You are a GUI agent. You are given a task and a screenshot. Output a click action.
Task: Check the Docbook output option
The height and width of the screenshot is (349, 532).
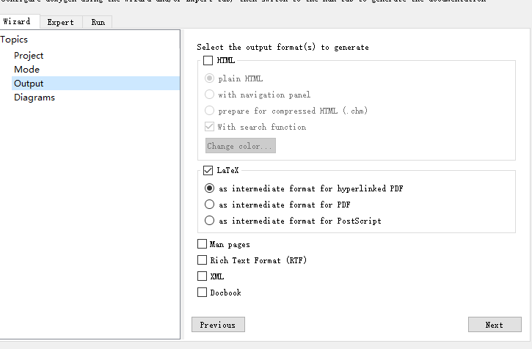(x=203, y=293)
